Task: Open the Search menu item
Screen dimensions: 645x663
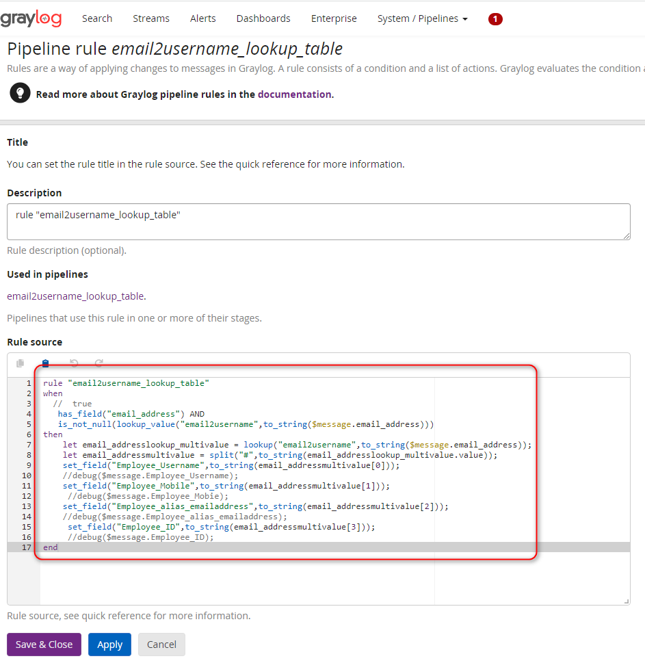Action: [97, 18]
